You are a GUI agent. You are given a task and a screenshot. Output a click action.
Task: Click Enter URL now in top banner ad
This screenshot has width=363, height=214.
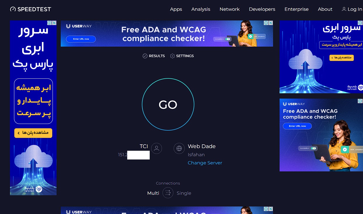tap(81, 39)
